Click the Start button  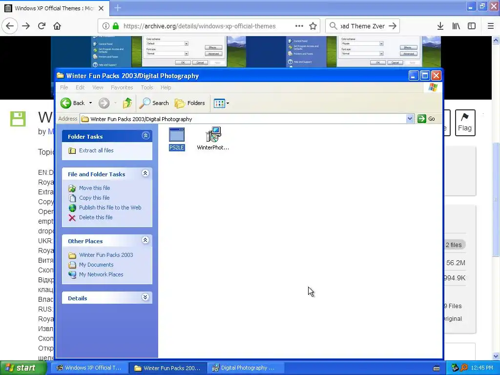pos(23,368)
